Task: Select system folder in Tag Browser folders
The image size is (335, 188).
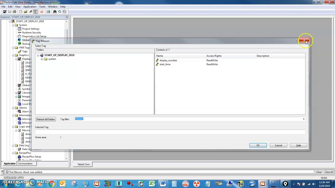Action: tap(52, 59)
